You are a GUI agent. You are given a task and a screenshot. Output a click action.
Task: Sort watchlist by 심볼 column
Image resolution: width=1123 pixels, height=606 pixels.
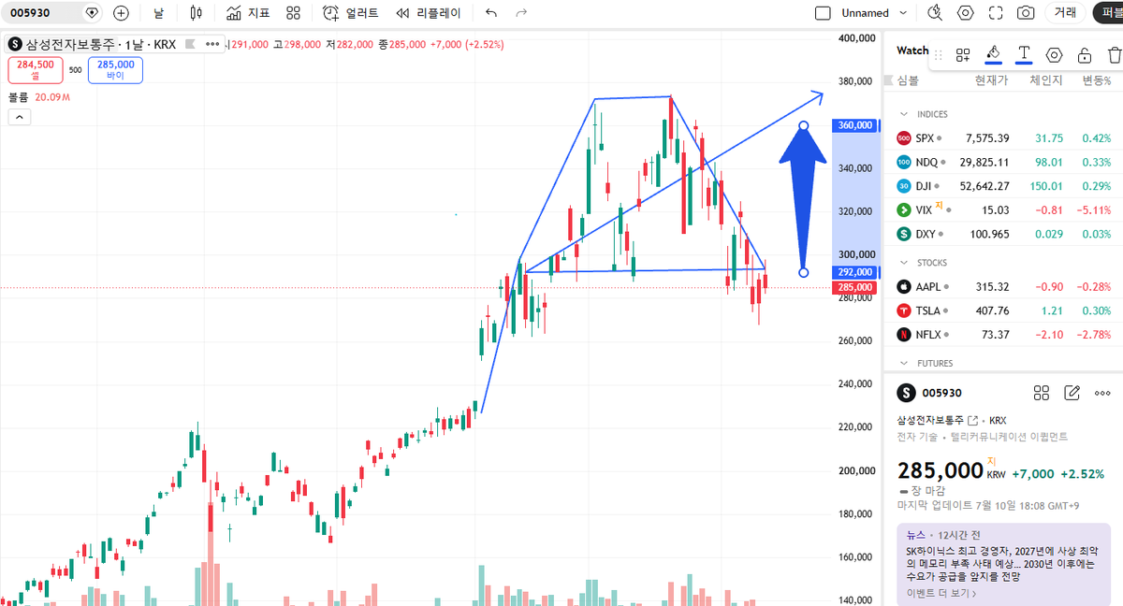(x=909, y=80)
